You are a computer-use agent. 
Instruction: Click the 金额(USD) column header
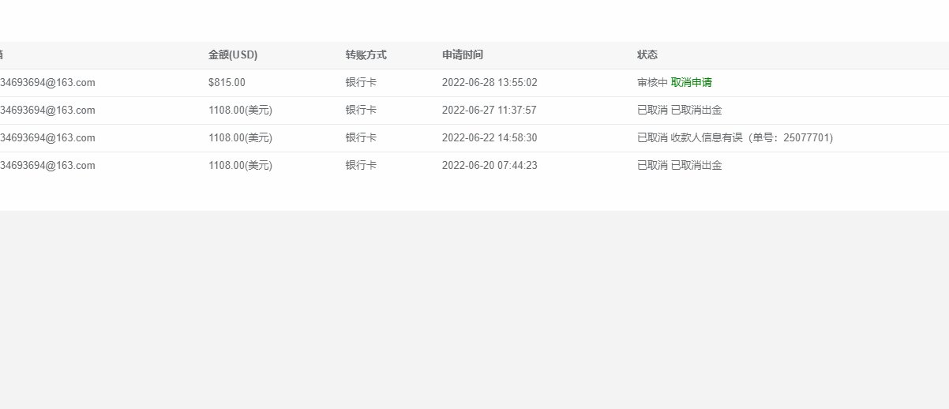pos(233,55)
